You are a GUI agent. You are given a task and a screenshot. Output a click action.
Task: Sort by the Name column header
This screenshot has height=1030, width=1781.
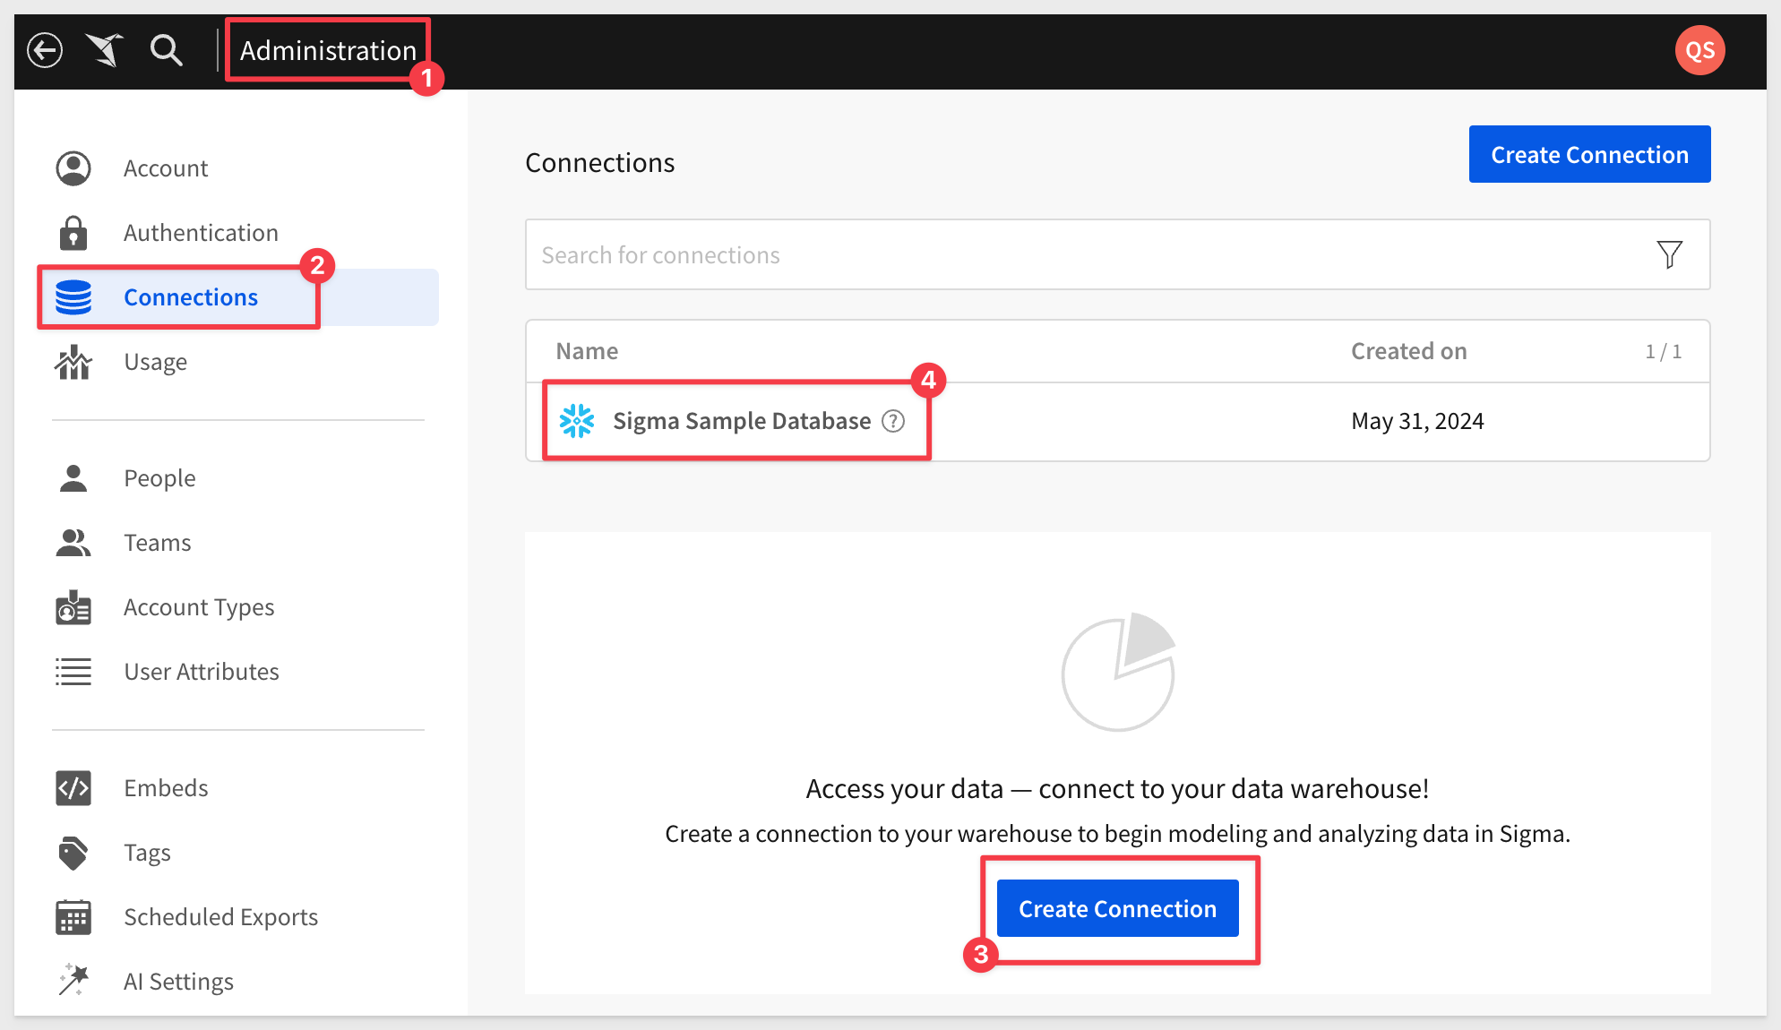[x=587, y=351]
